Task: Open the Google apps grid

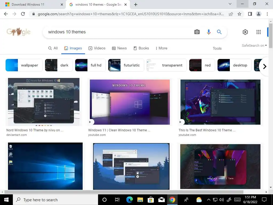Action: [259, 32]
